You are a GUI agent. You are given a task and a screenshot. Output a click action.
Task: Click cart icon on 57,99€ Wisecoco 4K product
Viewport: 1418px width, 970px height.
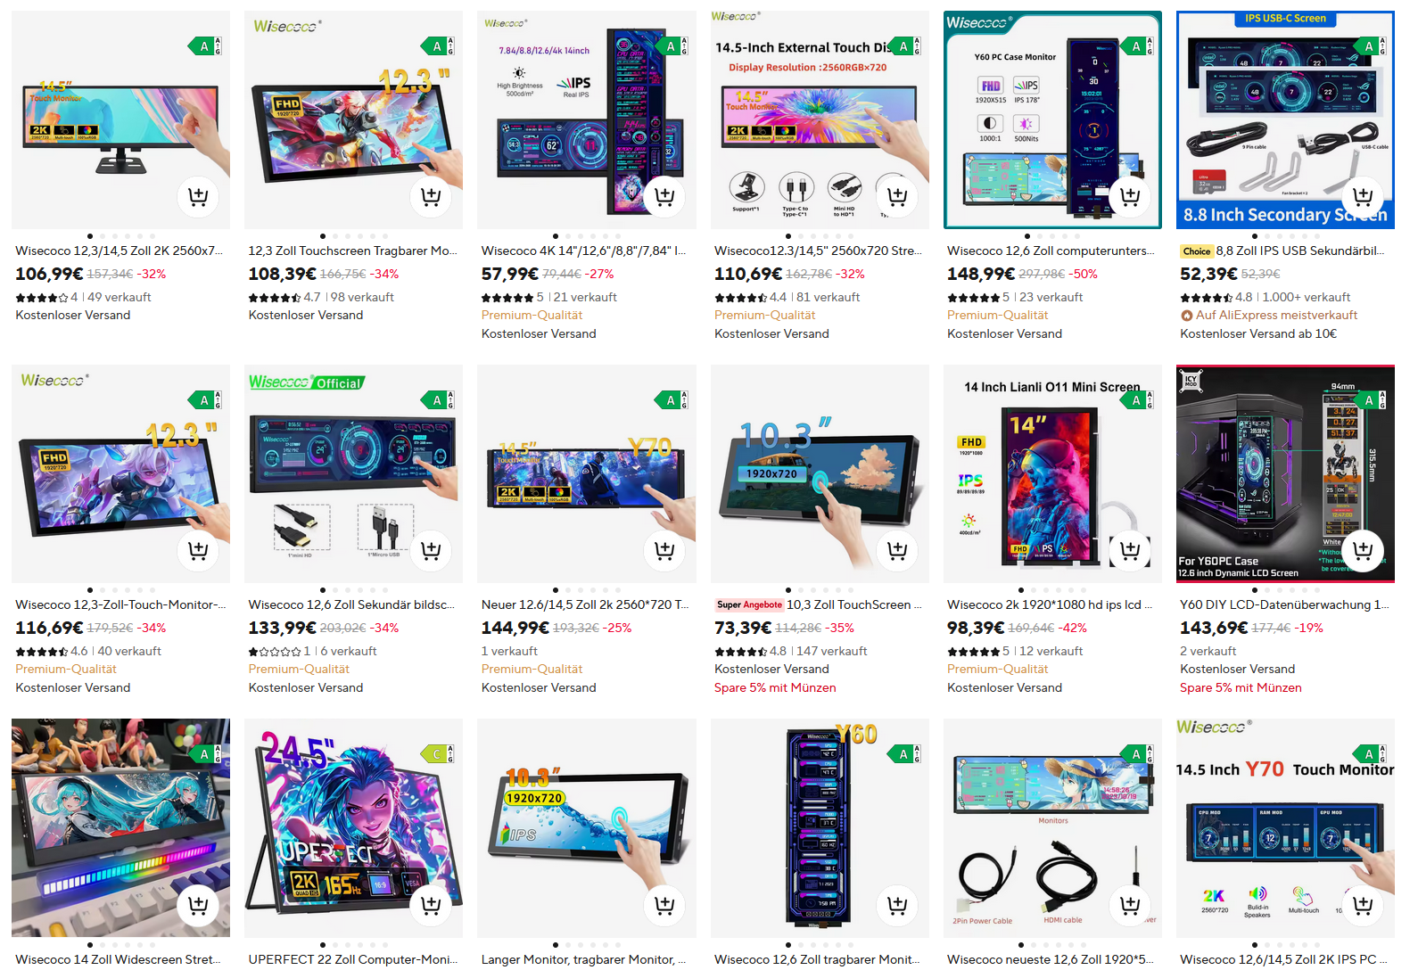point(664,196)
